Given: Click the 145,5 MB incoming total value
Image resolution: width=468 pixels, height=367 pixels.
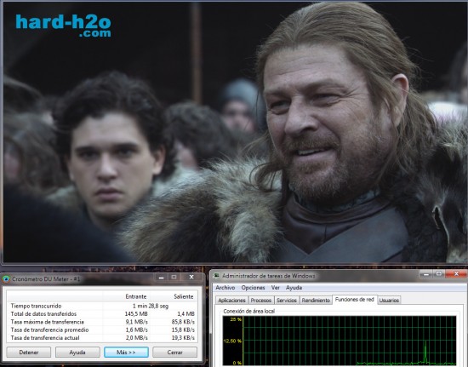Looking at the screenshot, I should click(136, 314).
